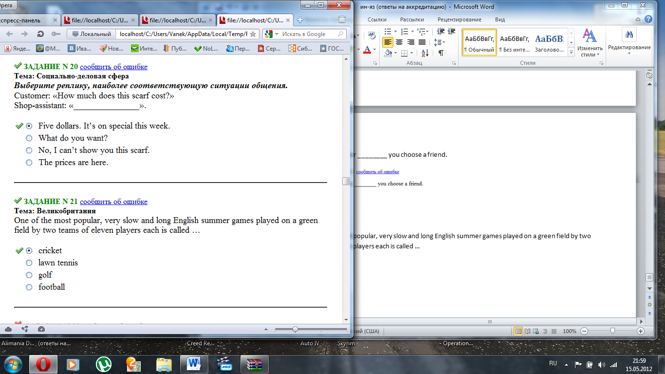Decrease indent in Word

441,32
